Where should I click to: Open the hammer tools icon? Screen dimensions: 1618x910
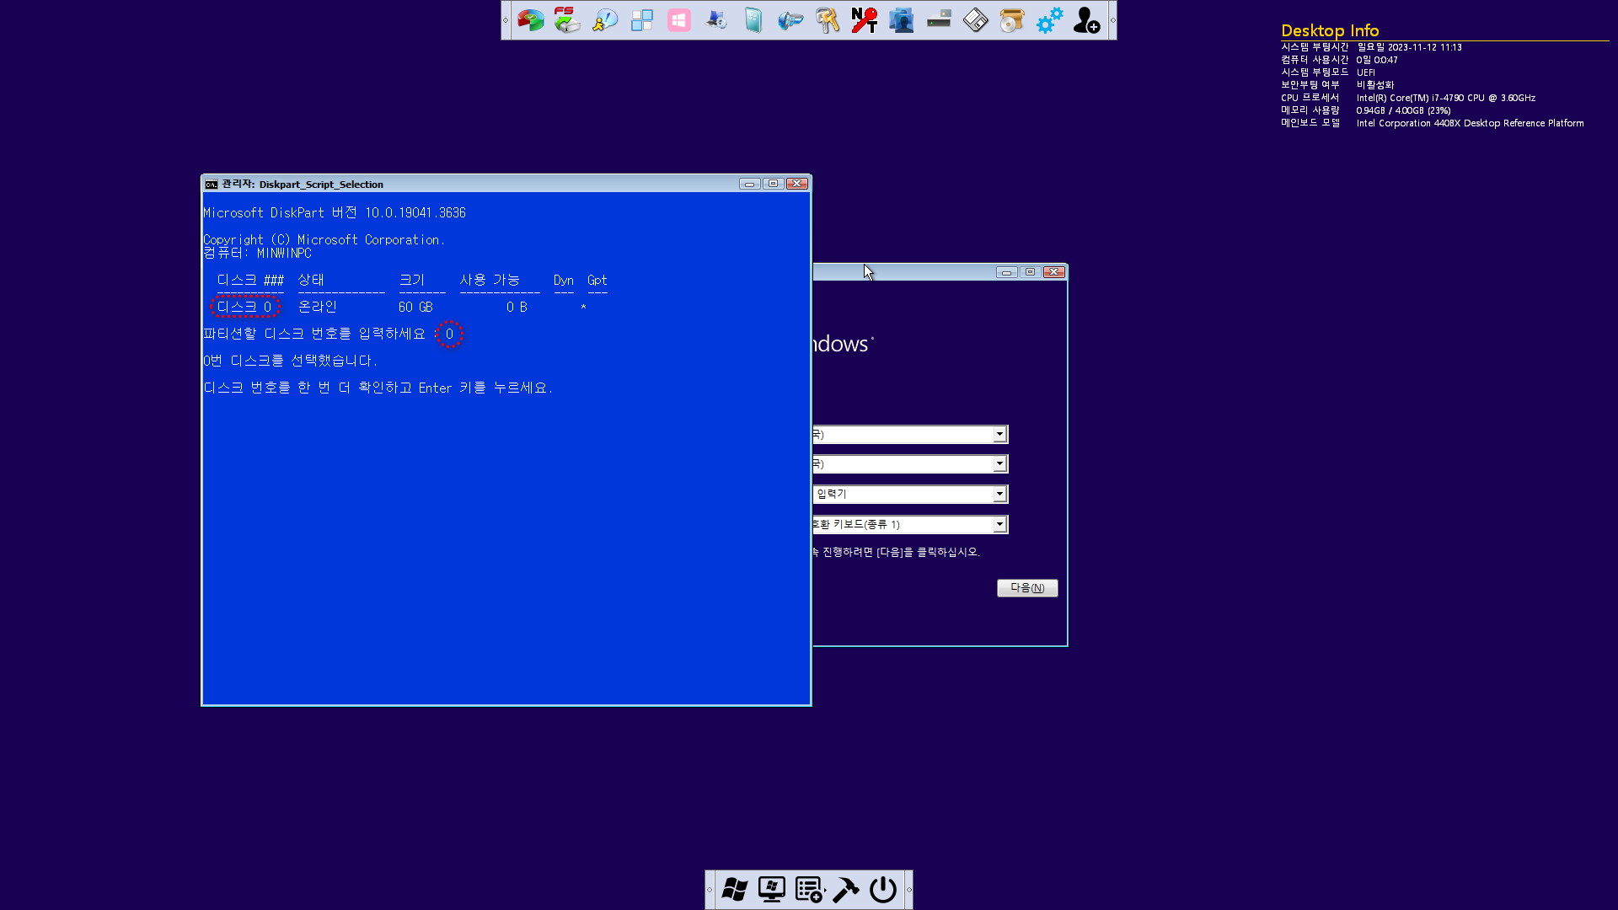846,890
